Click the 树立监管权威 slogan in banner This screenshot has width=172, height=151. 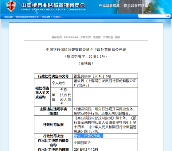pos(109,6)
